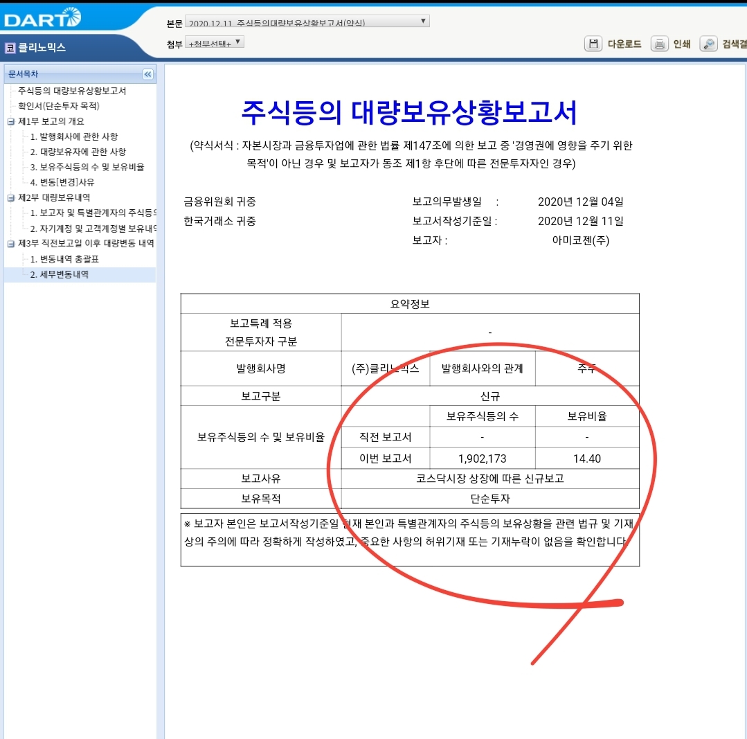Collapse the 문서목차 panel with the double-arrow
747x739 pixels.
pos(147,74)
